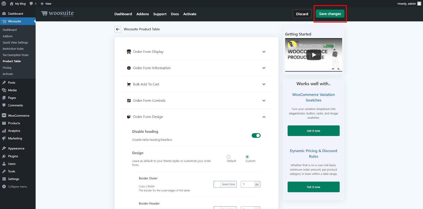Open the WooCommerce Variation Swatches link

pyautogui.click(x=314, y=97)
